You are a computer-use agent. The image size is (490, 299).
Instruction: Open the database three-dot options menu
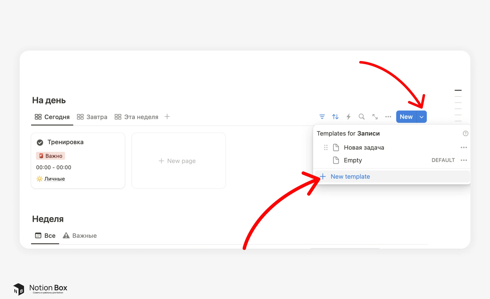pos(388,117)
